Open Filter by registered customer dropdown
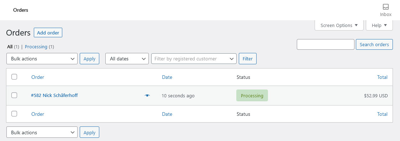Viewport: 400px width, 141px height. click(194, 59)
